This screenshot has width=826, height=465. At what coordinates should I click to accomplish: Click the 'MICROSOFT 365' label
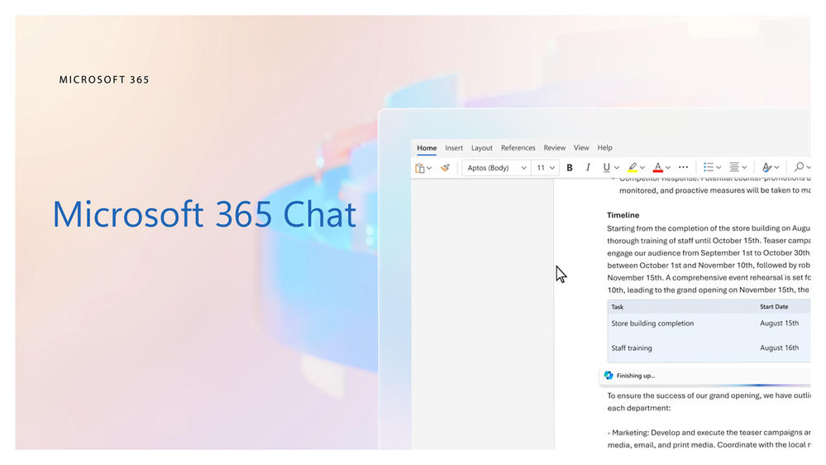[x=104, y=79]
